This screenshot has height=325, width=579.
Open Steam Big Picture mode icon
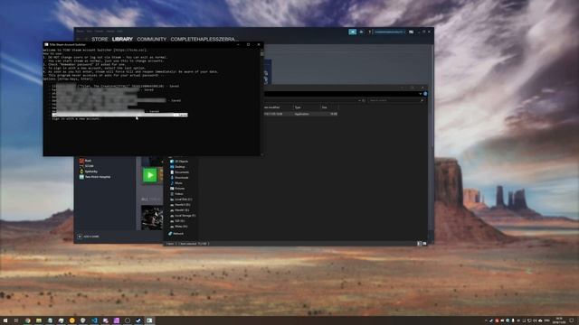coord(411,32)
